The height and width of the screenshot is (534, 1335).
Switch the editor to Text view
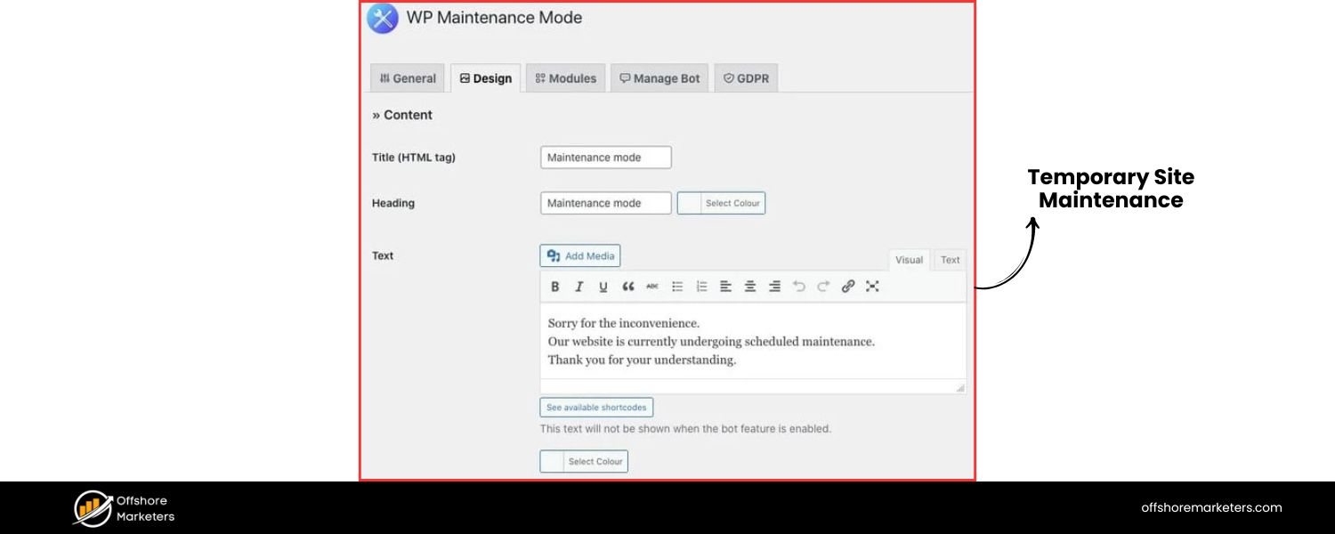(x=950, y=260)
